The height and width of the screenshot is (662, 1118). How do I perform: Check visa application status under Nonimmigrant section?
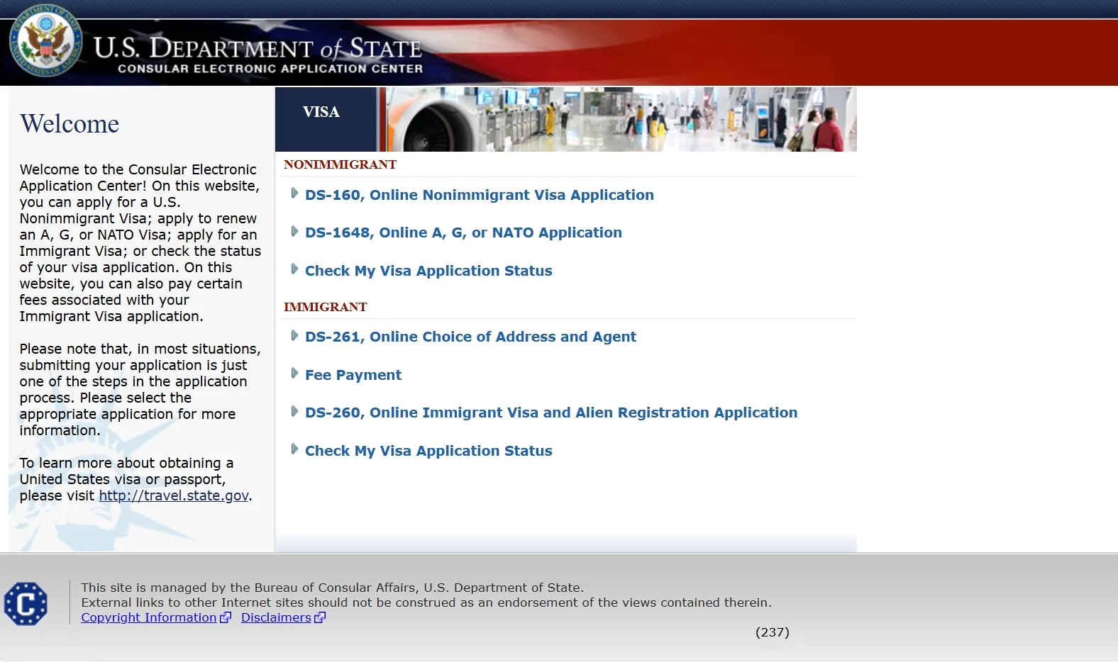coord(428,271)
